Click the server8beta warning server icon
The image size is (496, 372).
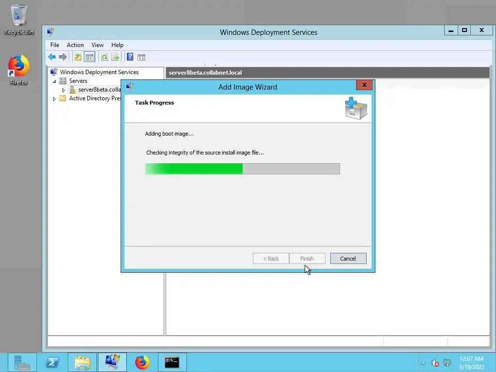click(x=73, y=90)
